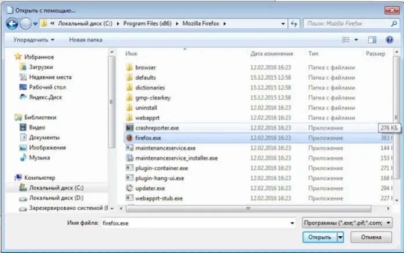Screen dimensions: 404x253
Task: Open the split arrow beside Открыть
Action: tap(340, 237)
